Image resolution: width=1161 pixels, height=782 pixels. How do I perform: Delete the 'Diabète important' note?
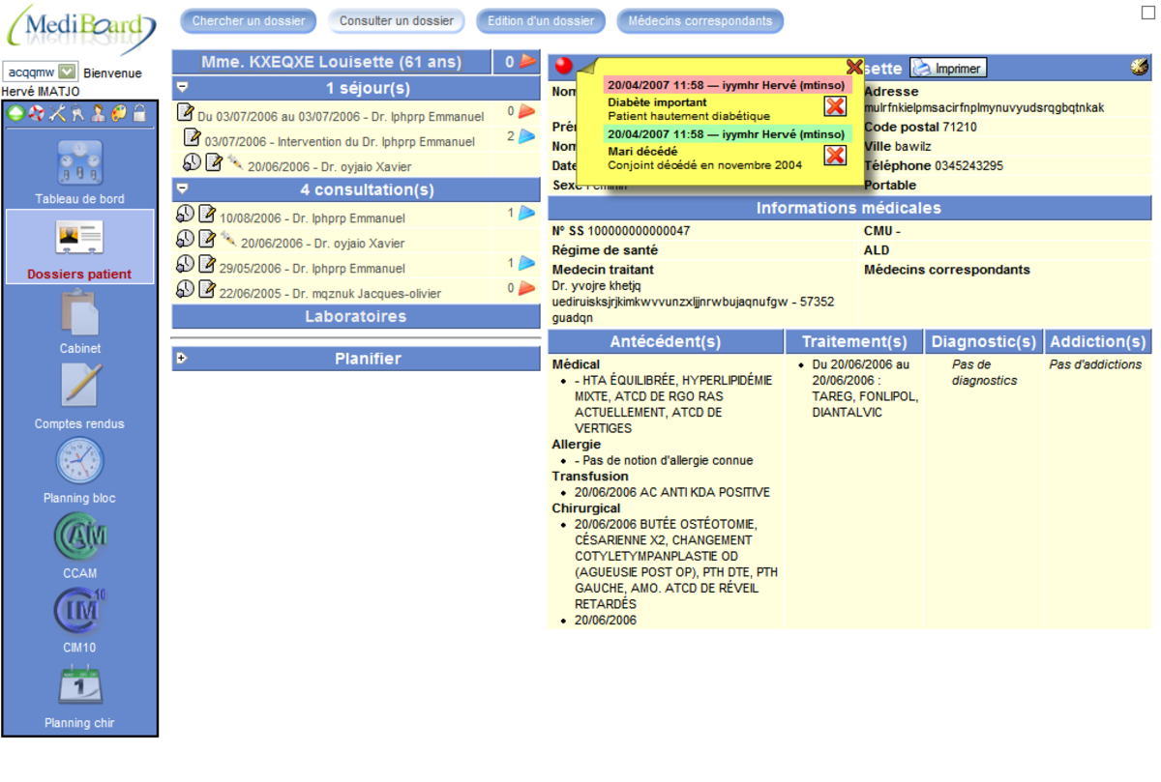tap(835, 106)
